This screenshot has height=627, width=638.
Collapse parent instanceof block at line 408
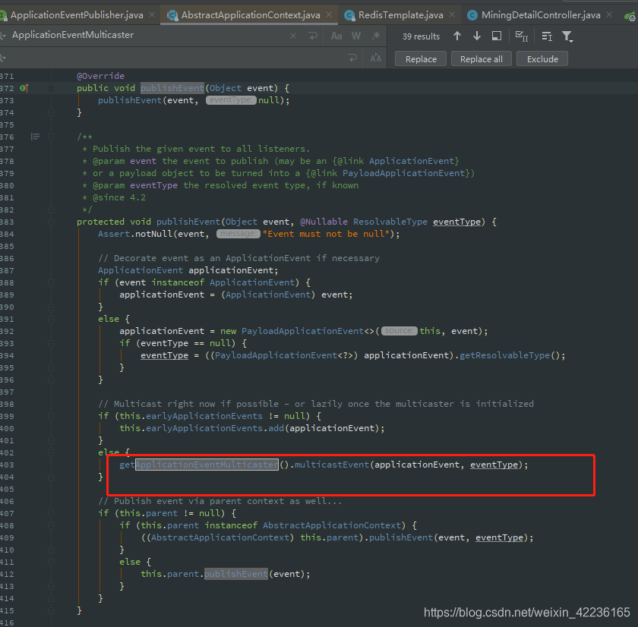[x=51, y=526]
